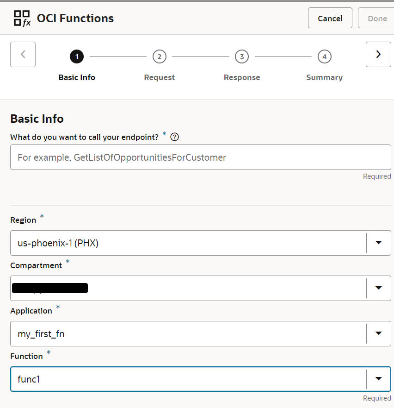The image size is (394, 408).
Task: Open the Function dropdown arrow
Action: click(x=379, y=379)
